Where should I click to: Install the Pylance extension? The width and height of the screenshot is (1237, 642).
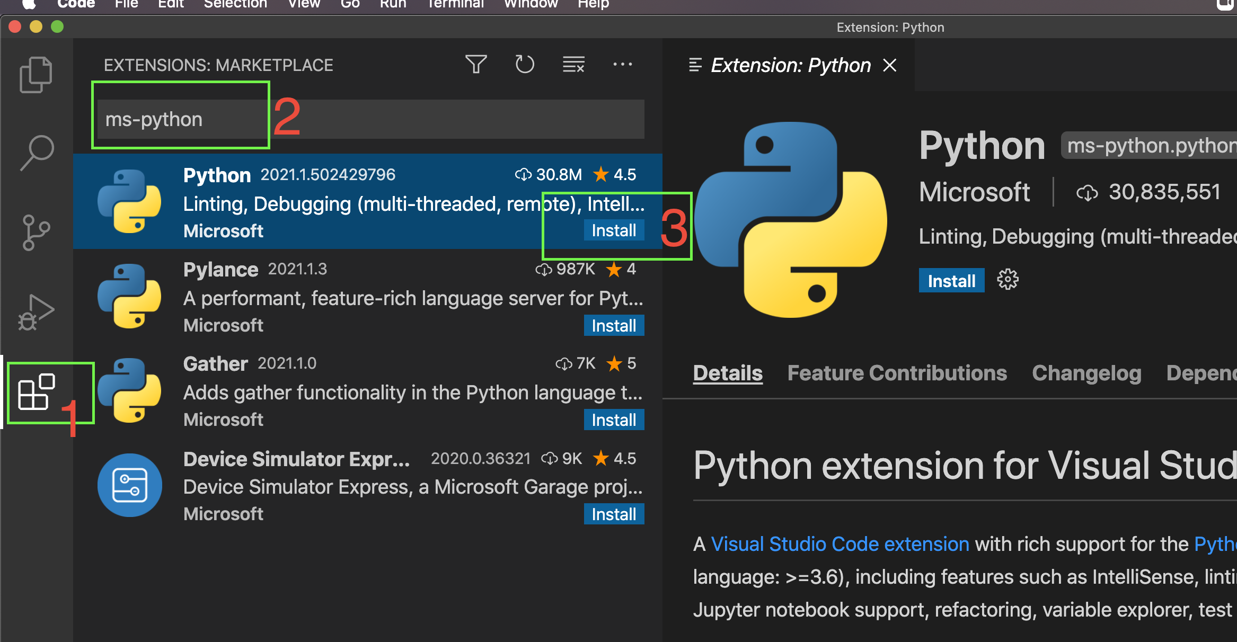coord(613,325)
